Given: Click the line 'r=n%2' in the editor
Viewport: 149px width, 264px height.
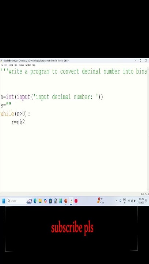Looking at the screenshot, I should [18, 122].
